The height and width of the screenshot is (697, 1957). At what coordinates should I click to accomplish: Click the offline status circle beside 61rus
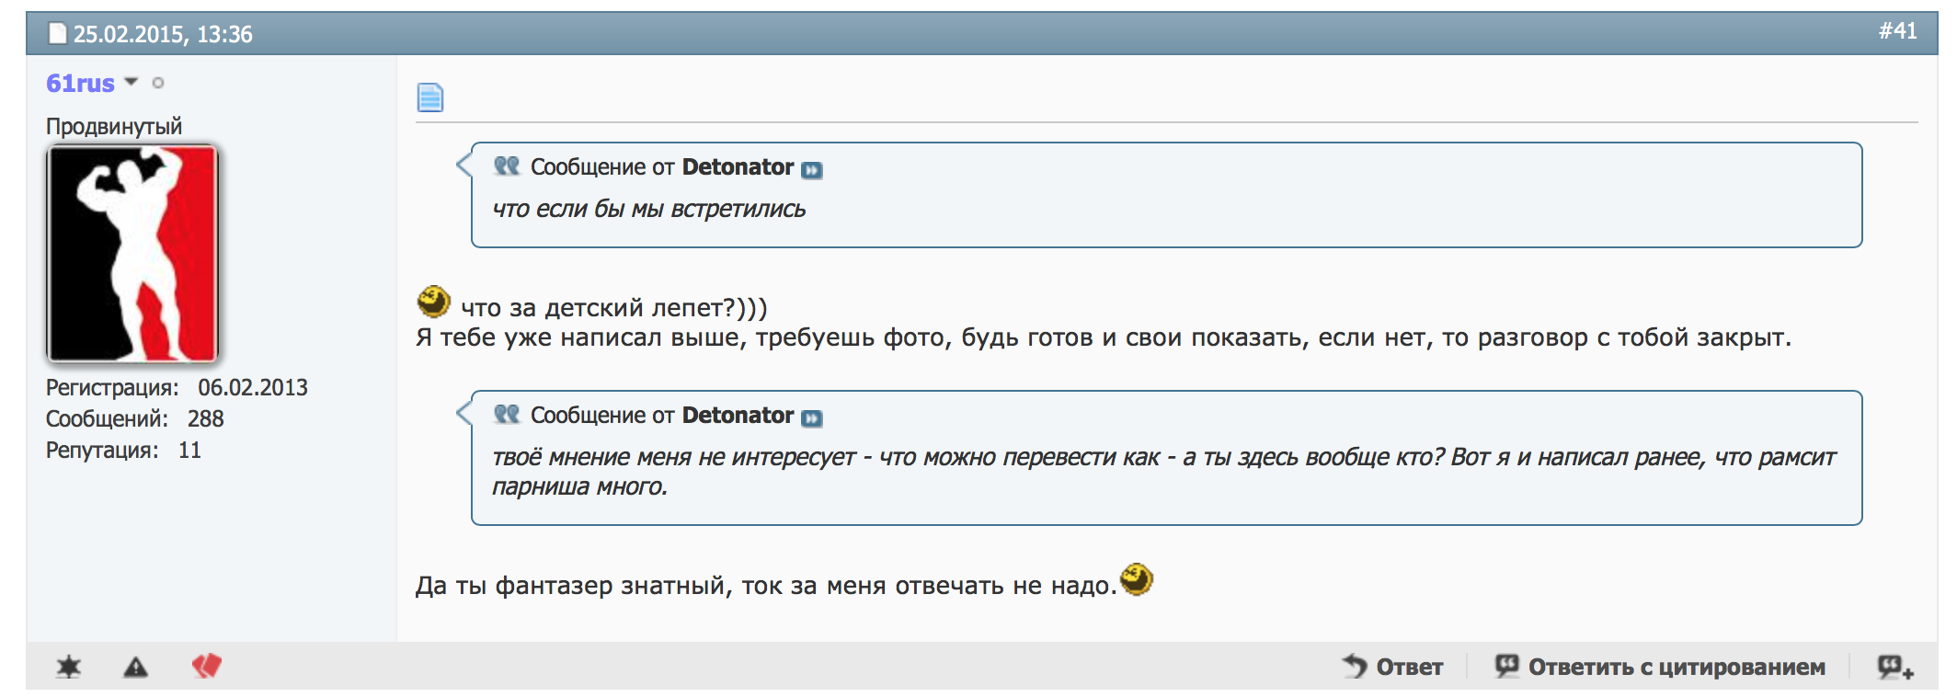point(158,83)
